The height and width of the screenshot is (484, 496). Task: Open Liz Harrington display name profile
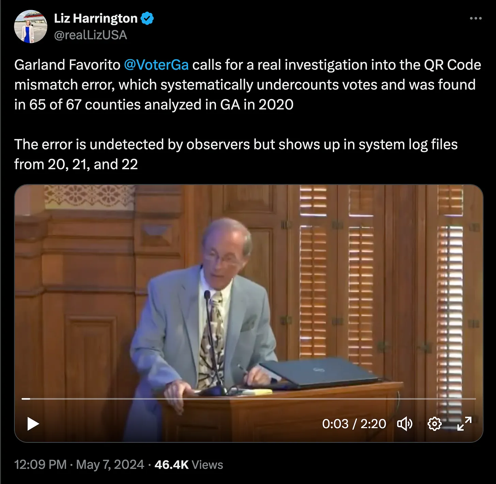[x=96, y=18]
